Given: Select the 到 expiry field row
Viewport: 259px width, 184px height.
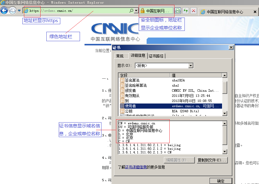Looking at the screenshot, I should 170,101.
